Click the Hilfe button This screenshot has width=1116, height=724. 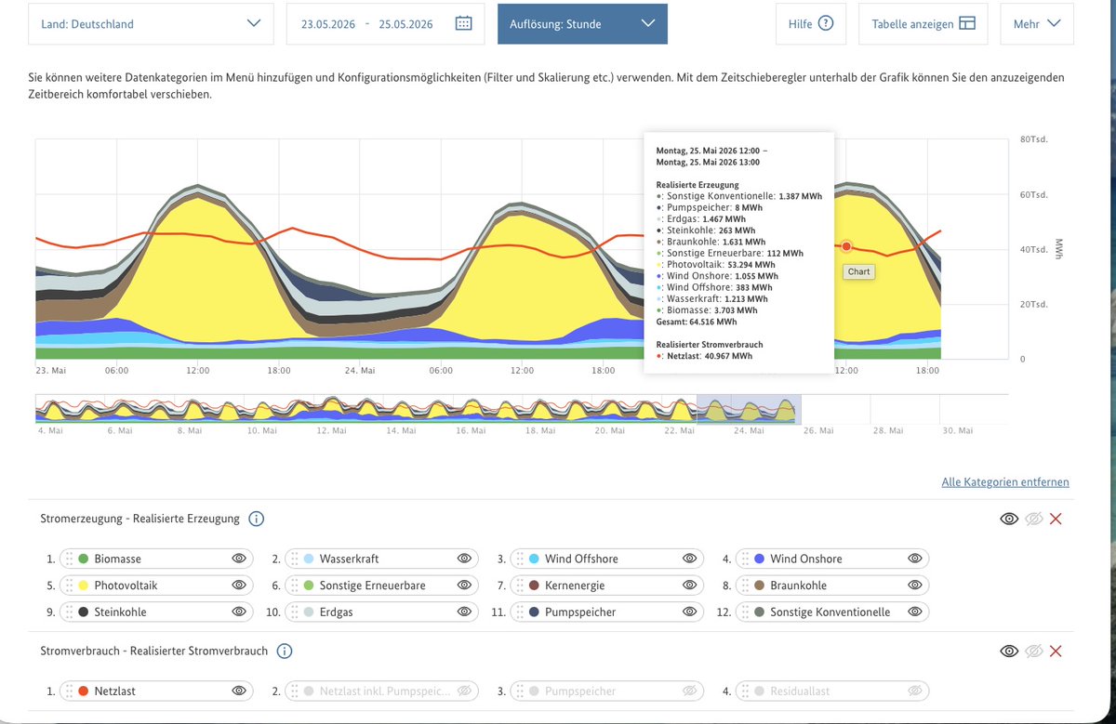(811, 24)
